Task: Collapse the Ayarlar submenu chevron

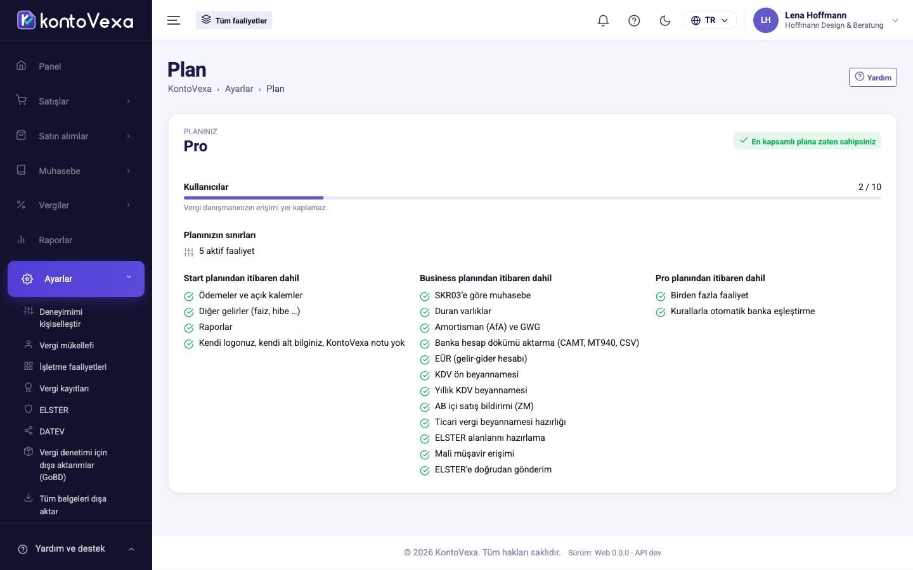Action: (129, 277)
